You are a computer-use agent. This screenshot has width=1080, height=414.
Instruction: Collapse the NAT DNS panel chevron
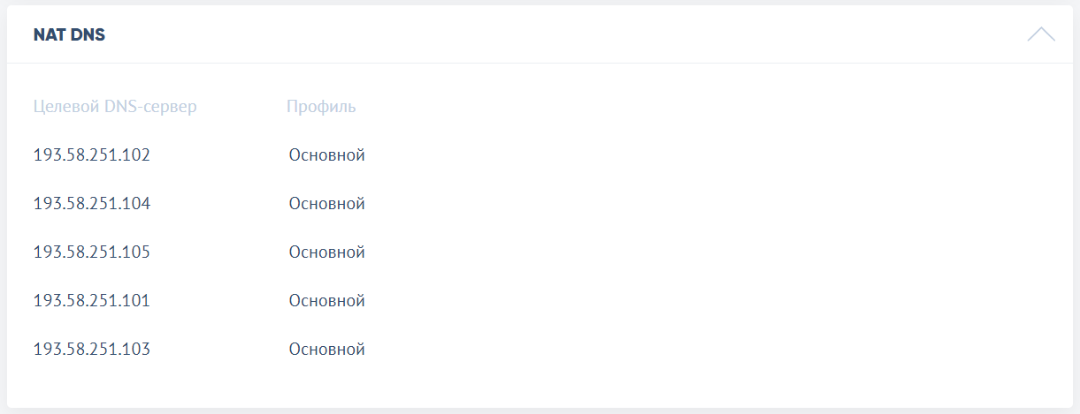click(1041, 34)
